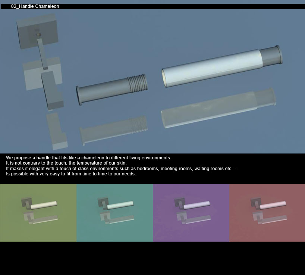Select the red background handle thumbnail
Screen dimensions: 305x275
[x=267, y=213]
